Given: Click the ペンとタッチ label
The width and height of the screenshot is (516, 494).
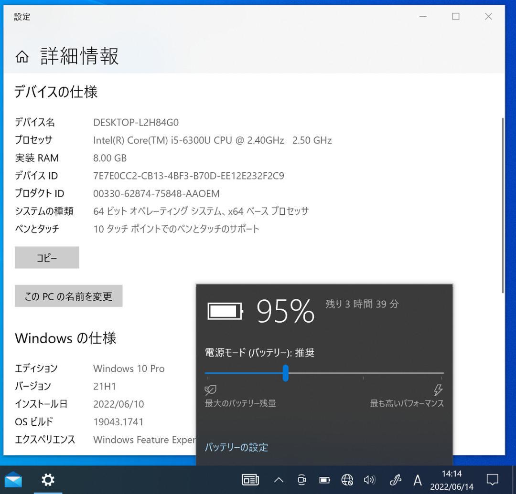Looking at the screenshot, I should [x=37, y=229].
